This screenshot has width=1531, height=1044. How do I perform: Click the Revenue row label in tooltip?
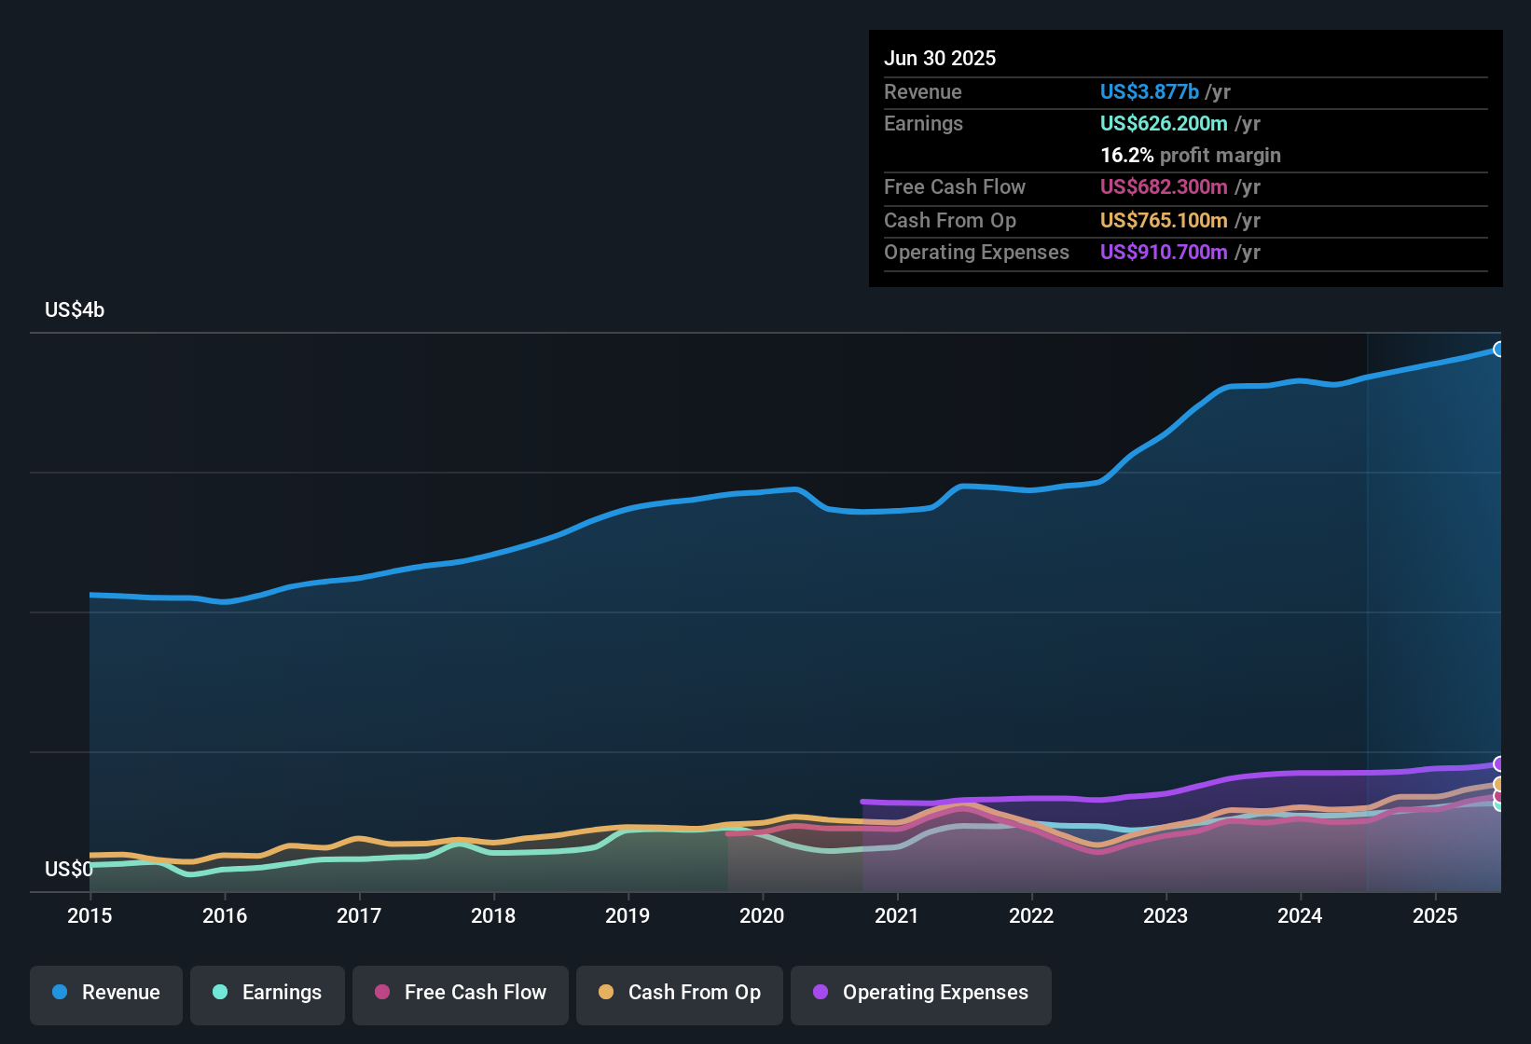click(923, 91)
